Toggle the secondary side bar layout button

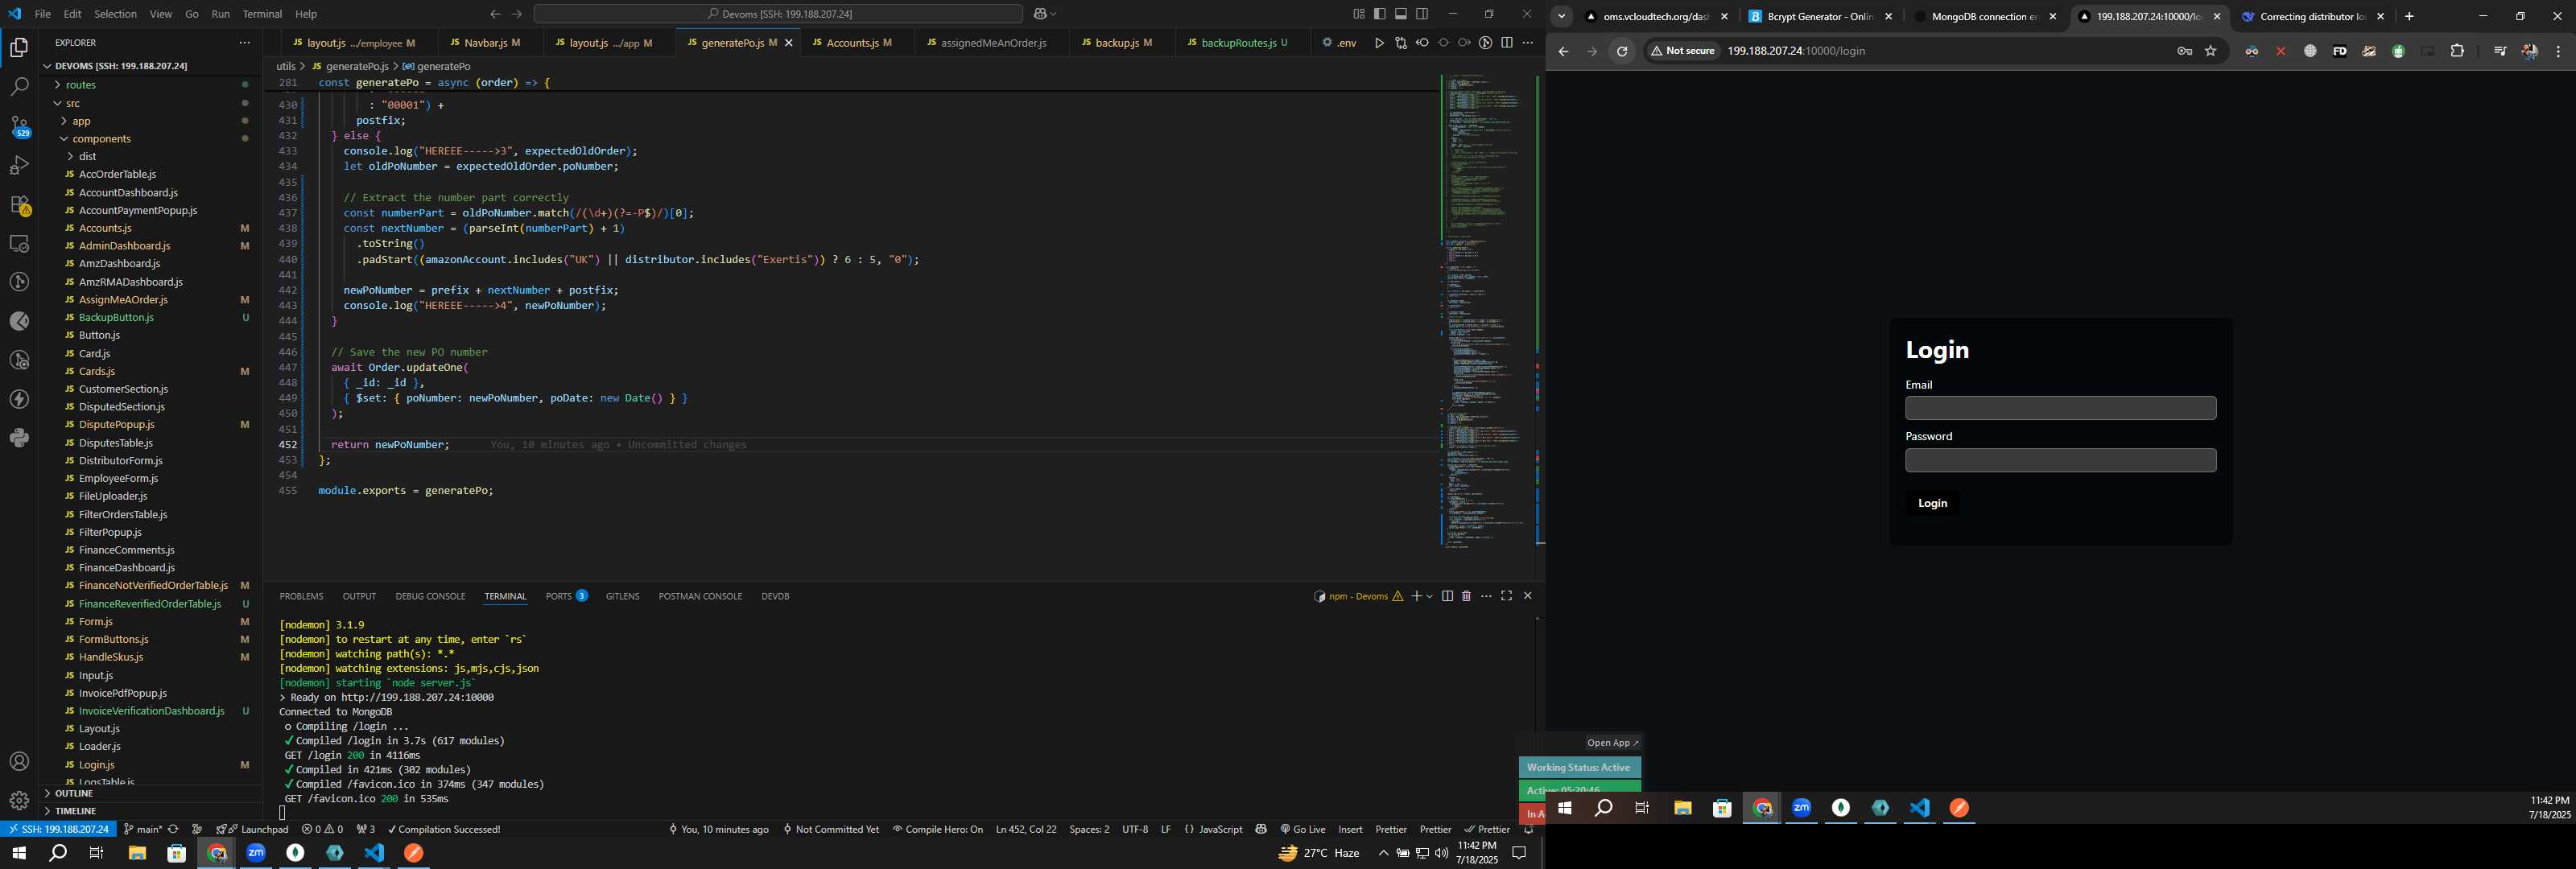[x=1422, y=14]
